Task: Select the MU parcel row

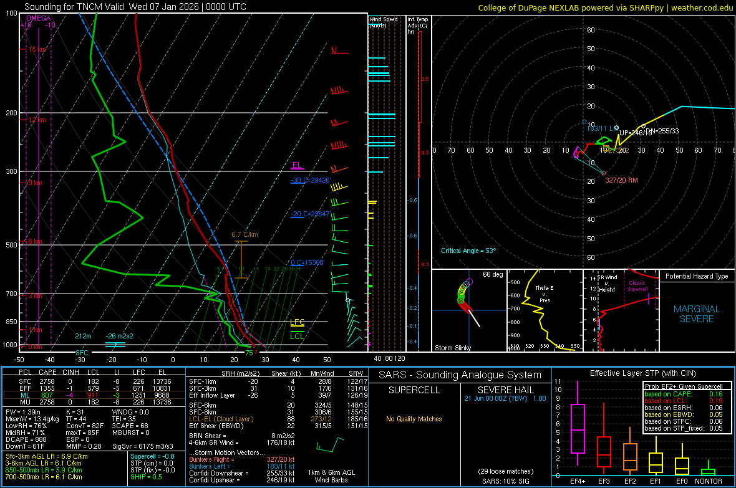Action: point(94,402)
